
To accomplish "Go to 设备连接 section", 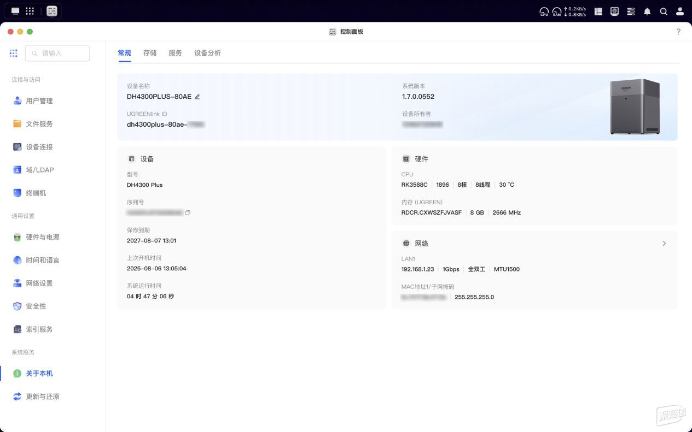I will pos(39,147).
